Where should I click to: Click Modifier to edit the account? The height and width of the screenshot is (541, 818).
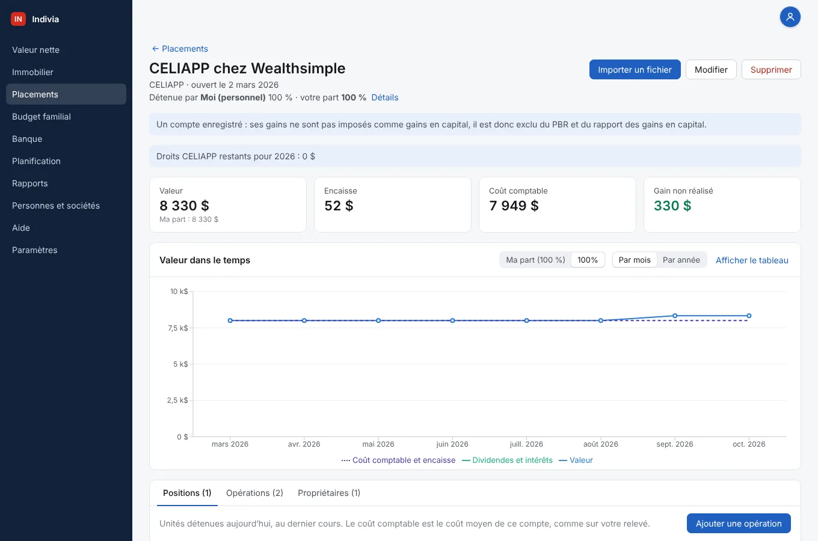tap(711, 70)
